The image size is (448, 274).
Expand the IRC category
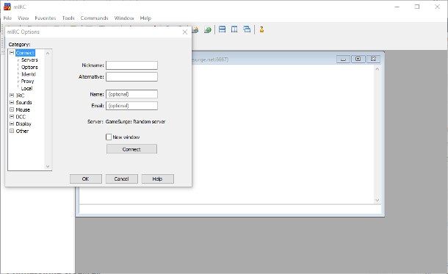(12, 95)
